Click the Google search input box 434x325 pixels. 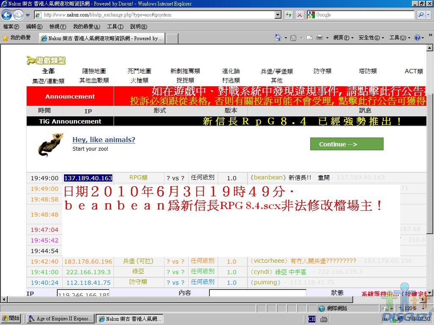coord(364,15)
